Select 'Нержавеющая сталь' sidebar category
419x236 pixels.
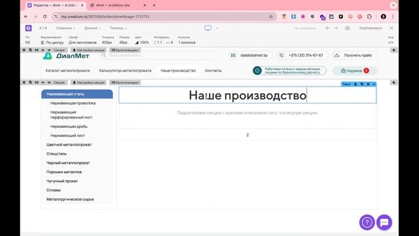pyautogui.click(x=77, y=94)
